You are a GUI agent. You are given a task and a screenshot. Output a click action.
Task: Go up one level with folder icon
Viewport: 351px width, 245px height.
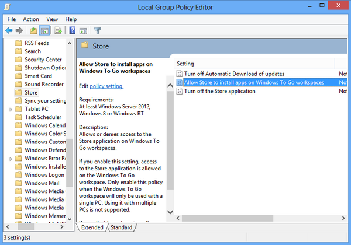pos(33,30)
